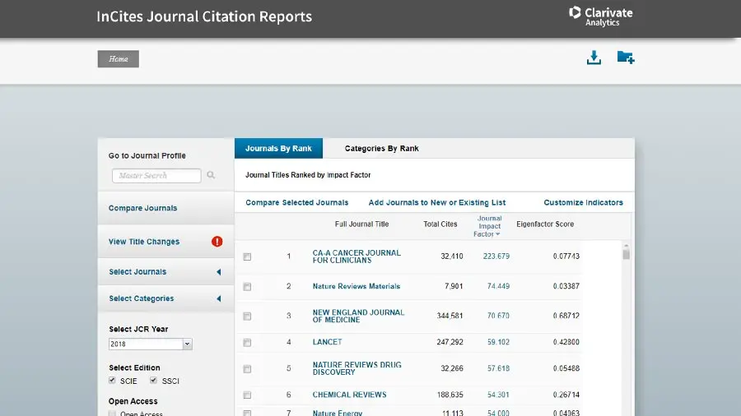Viewport: 741px width, 416px height.
Task: Open the Customize Indicators link
Action: (583, 202)
